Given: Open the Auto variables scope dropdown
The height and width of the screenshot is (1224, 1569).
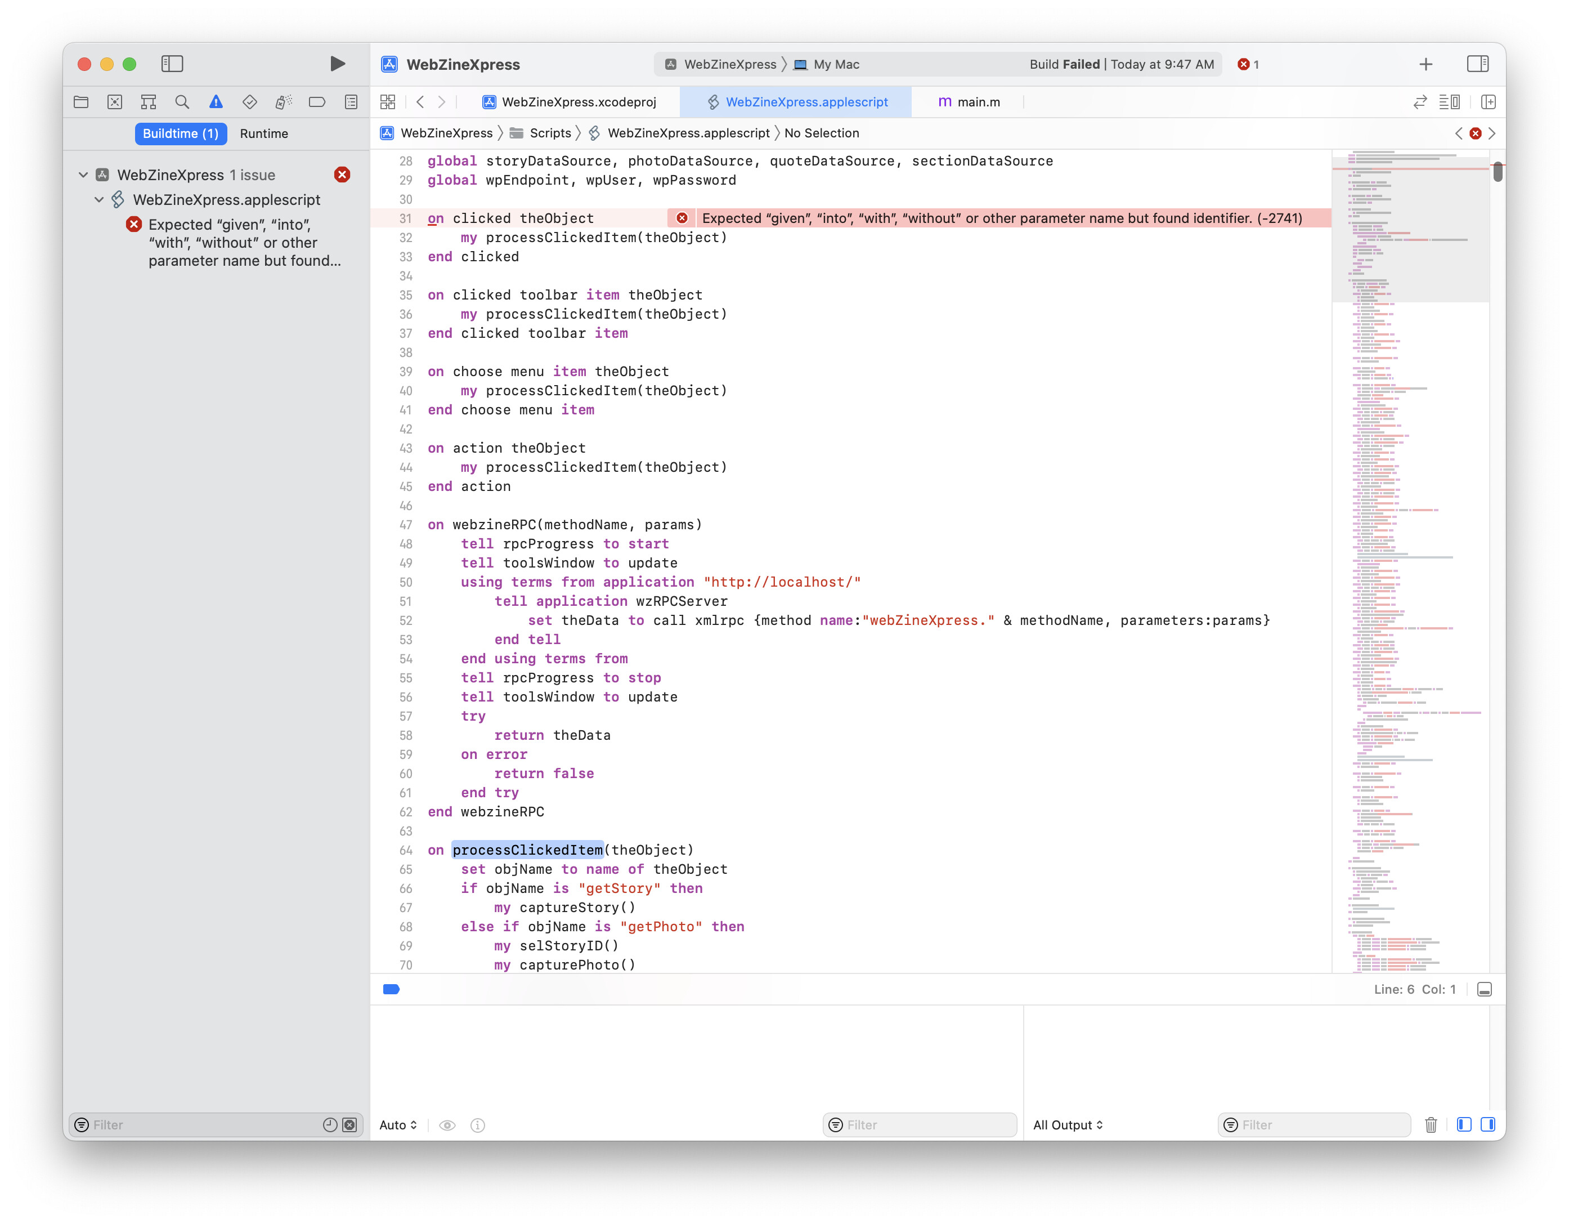Looking at the screenshot, I should [398, 1125].
